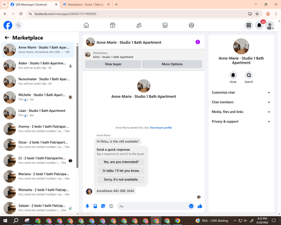This screenshot has height=225, width=281.
Task: Open Lizan Studio 1 Bath Apartment conversation
Action: [38, 113]
